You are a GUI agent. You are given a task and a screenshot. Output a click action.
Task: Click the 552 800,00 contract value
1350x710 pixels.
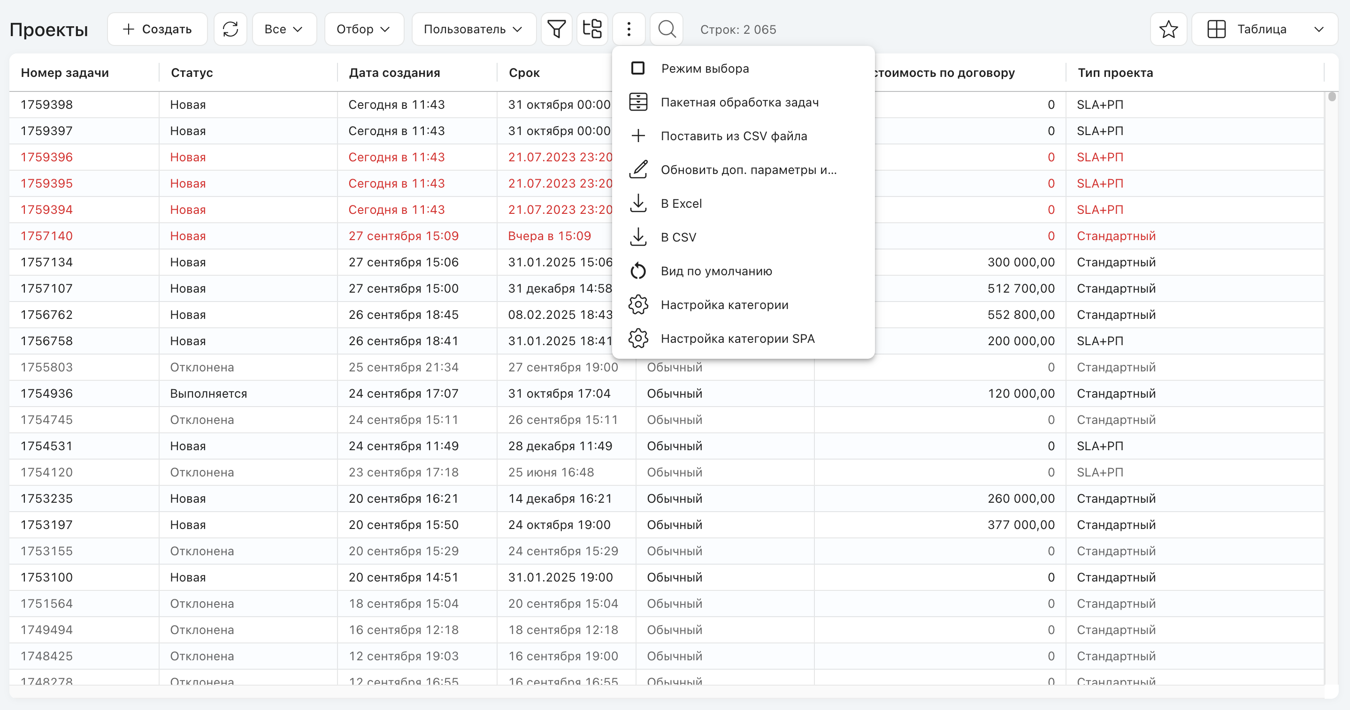(1021, 314)
